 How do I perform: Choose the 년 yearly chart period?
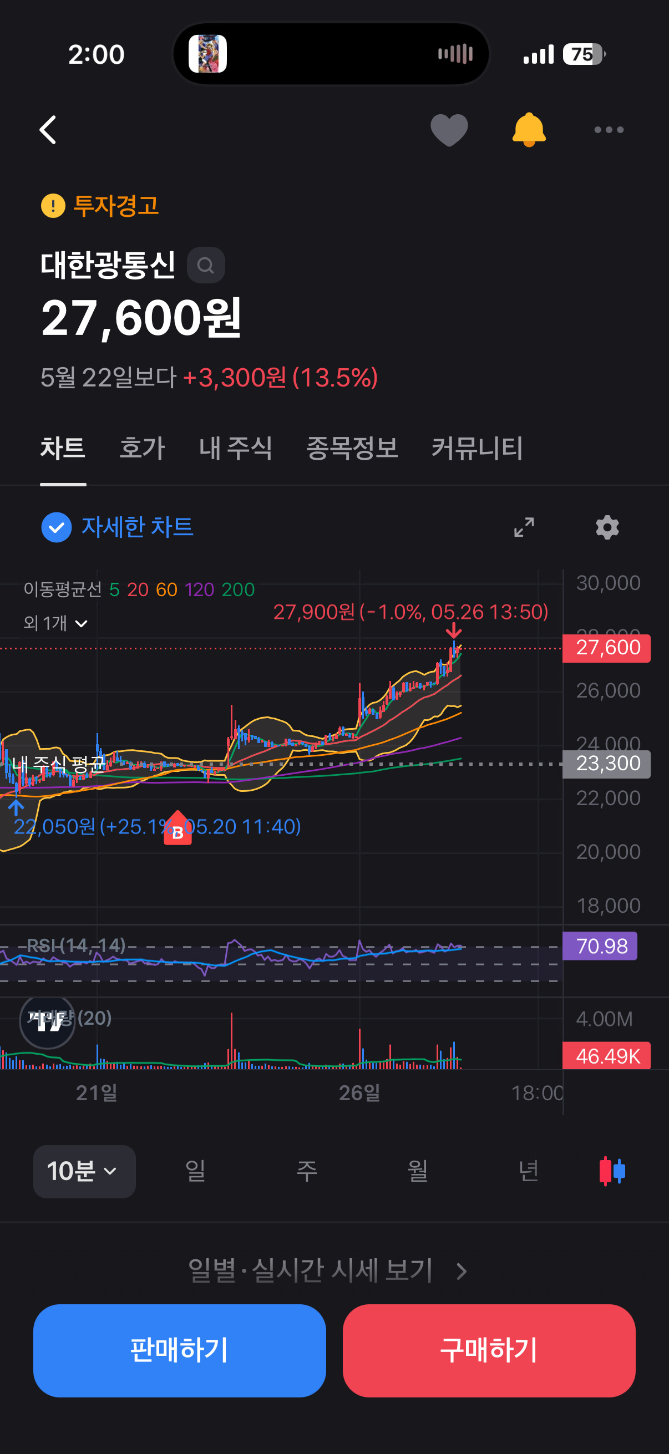[529, 1171]
